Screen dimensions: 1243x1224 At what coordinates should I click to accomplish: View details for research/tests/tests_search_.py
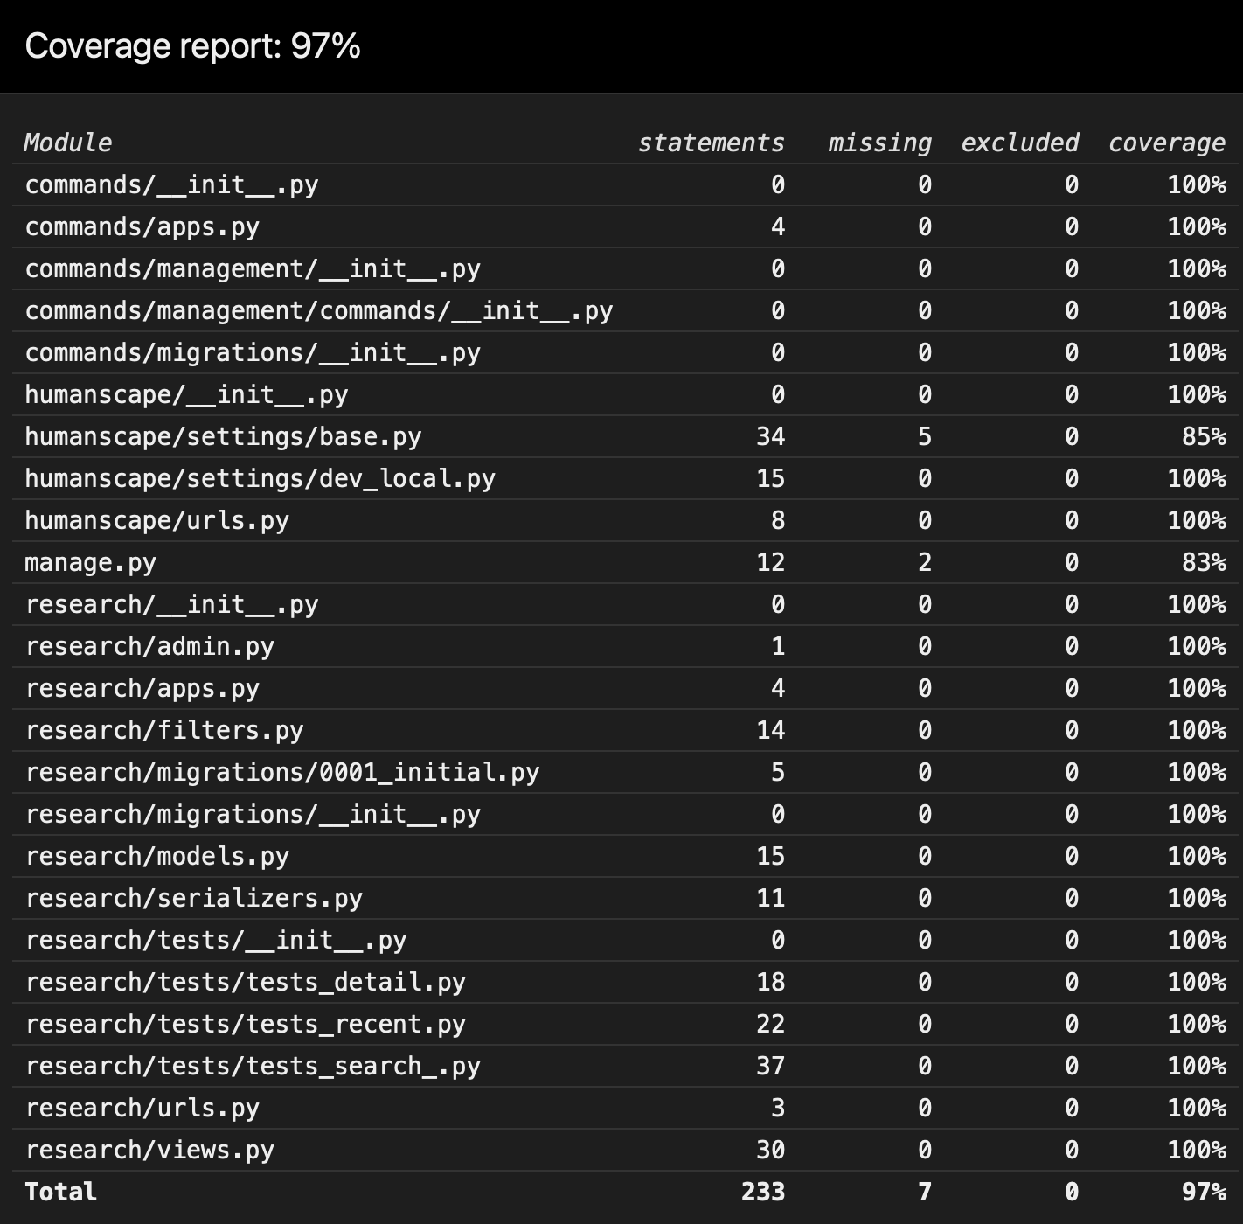(253, 1066)
